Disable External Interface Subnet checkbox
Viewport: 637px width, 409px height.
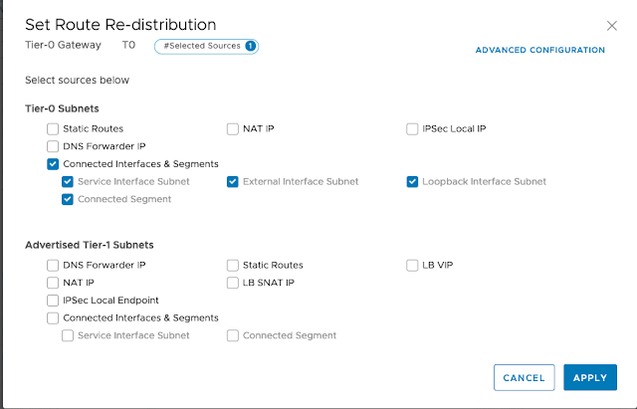point(233,182)
